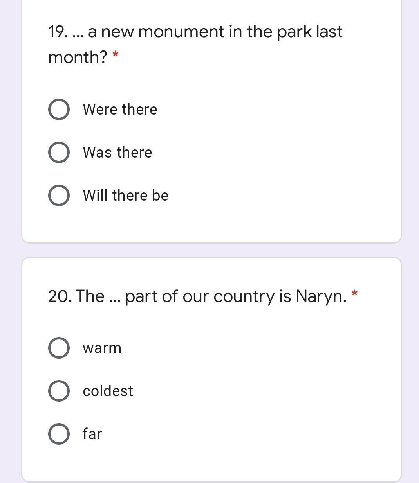
Task: Pick the 'Will there be' radio option
Action: coord(59,196)
